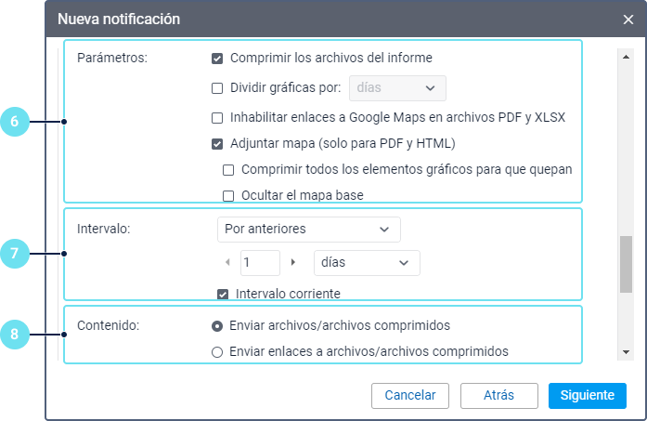Click the left arrow to decrease interval
Screen dimensions: 647x421
[228, 263]
